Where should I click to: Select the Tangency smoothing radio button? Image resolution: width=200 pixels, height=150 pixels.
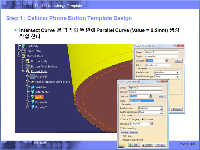130,119
